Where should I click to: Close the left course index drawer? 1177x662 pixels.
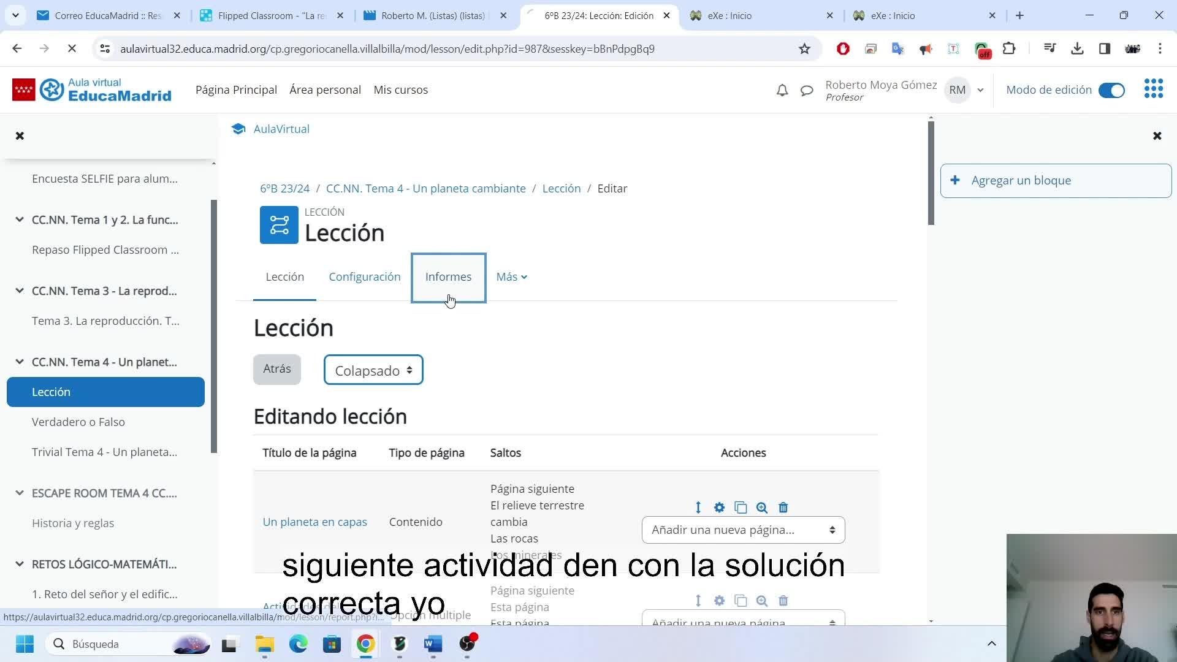20,135
